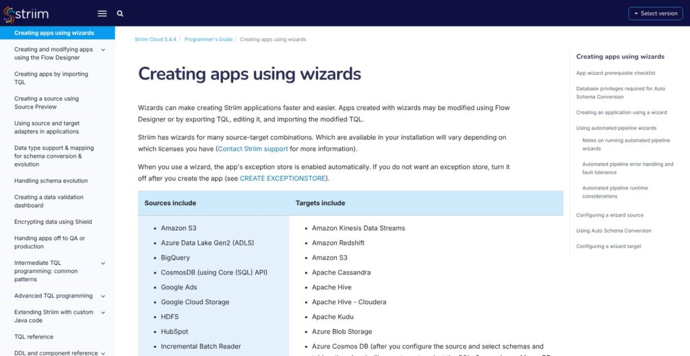Open Handing apps off to QA or production
This screenshot has width=690, height=356.
[x=50, y=242]
